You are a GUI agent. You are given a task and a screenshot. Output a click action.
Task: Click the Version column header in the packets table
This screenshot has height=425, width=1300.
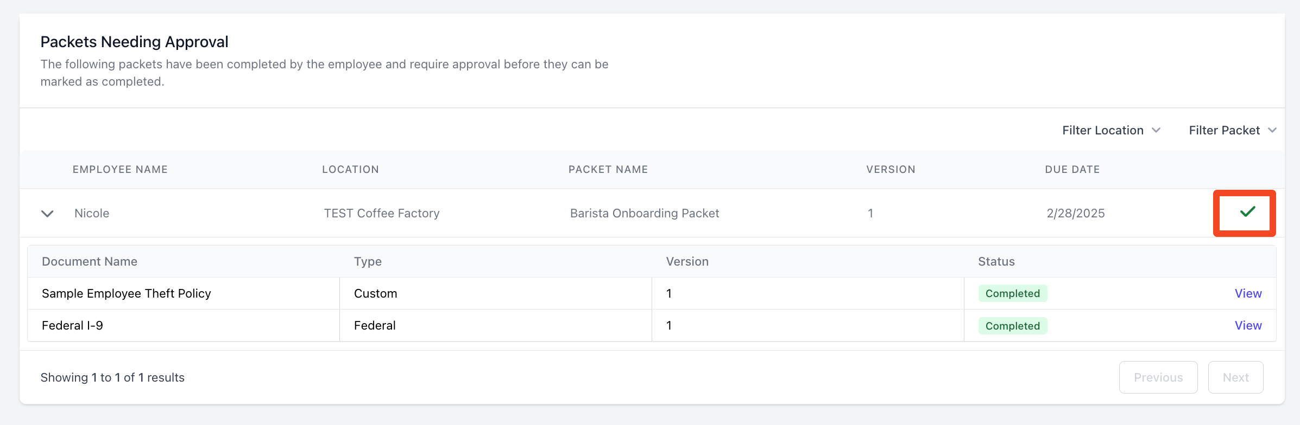(x=891, y=170)
